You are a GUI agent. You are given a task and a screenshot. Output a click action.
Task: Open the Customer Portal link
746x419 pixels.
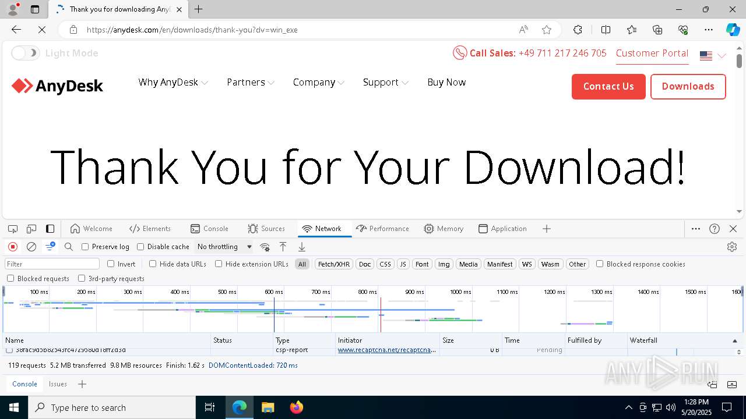click(x=652, y=53)
